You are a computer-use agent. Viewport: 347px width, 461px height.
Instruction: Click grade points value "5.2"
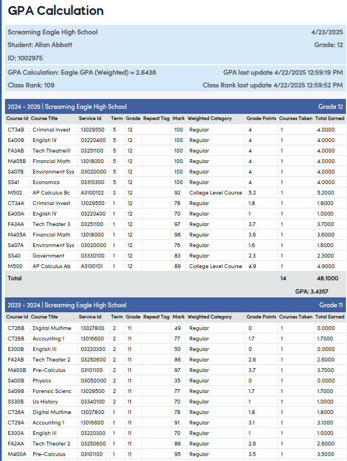[x=252, y=193]
